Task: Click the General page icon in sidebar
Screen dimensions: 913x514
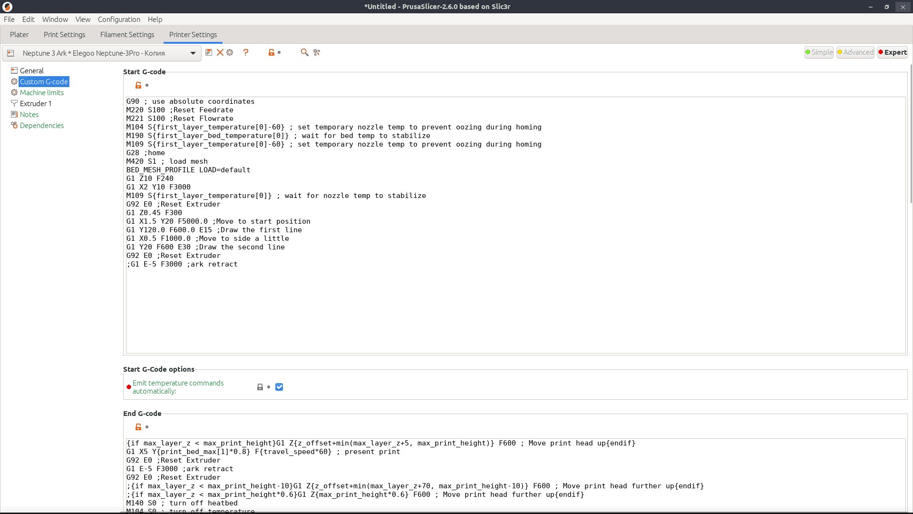Action: 14,70
